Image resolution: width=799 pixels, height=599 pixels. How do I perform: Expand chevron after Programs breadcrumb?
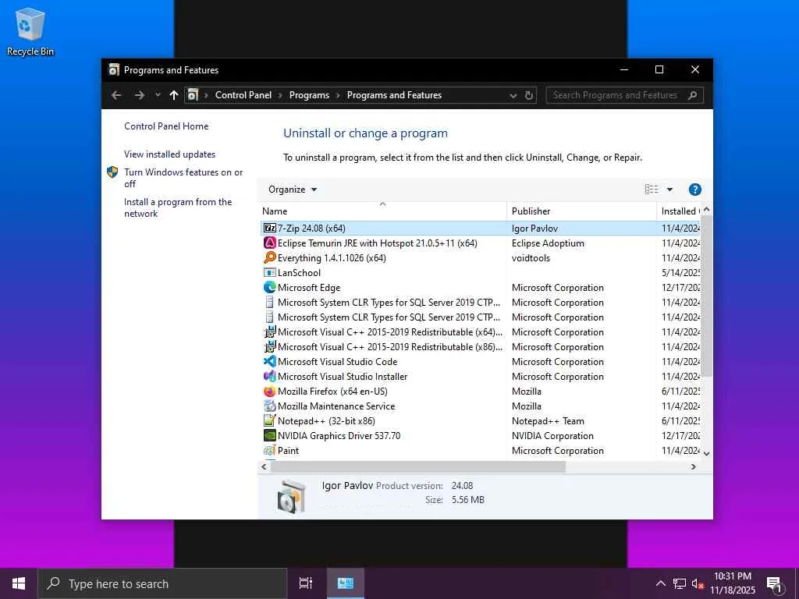[338, 95]
